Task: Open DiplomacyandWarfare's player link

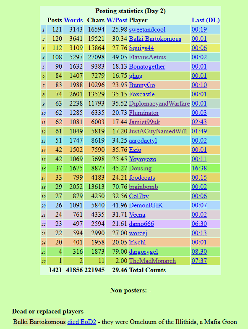Action: pyautogui.click(x=159, y=103)
